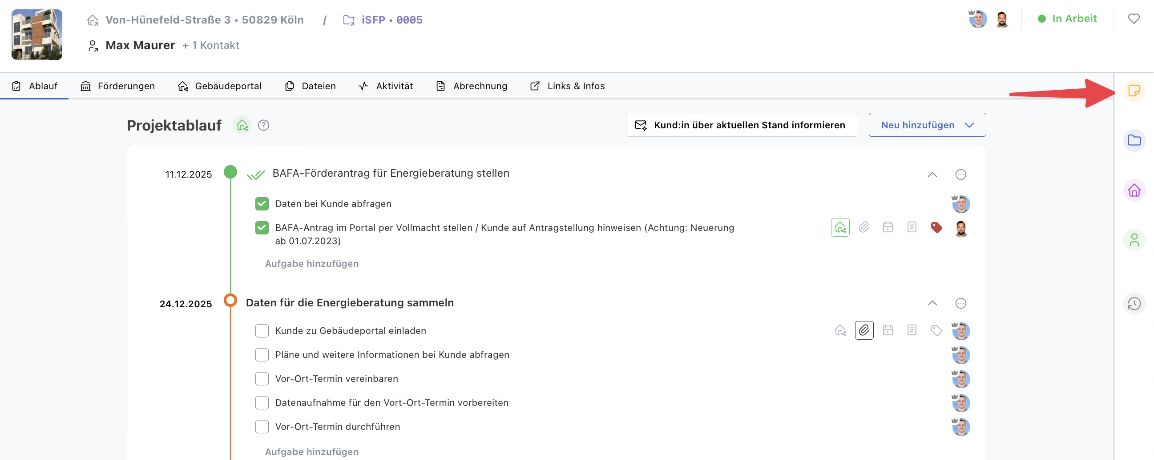Screen dimensions: 1154x460
Task: Open the green person icon in the sidebar
Action: click(1134, 240)
